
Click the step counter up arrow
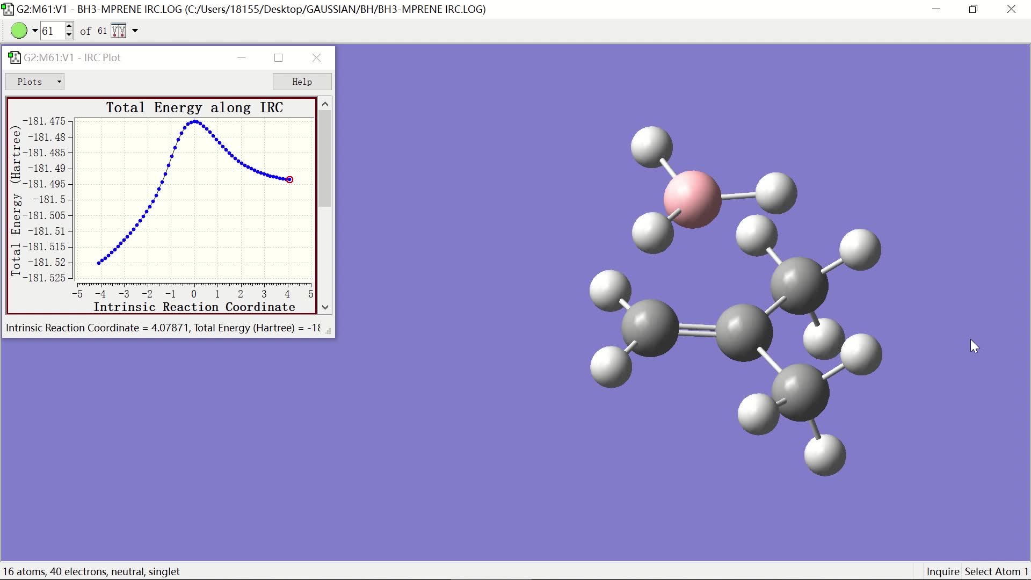(x=69, y=26)
